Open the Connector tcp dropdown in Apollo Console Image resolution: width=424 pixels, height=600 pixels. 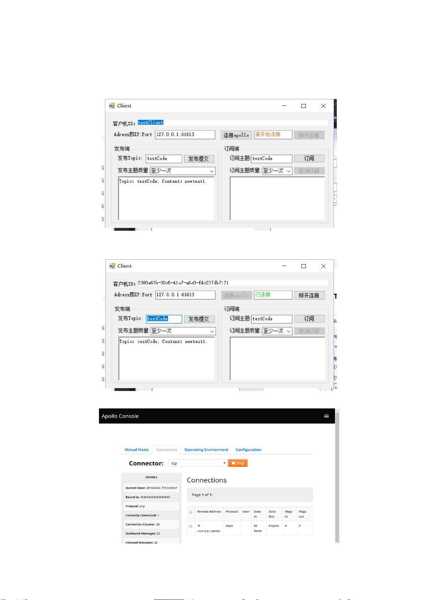198,463
